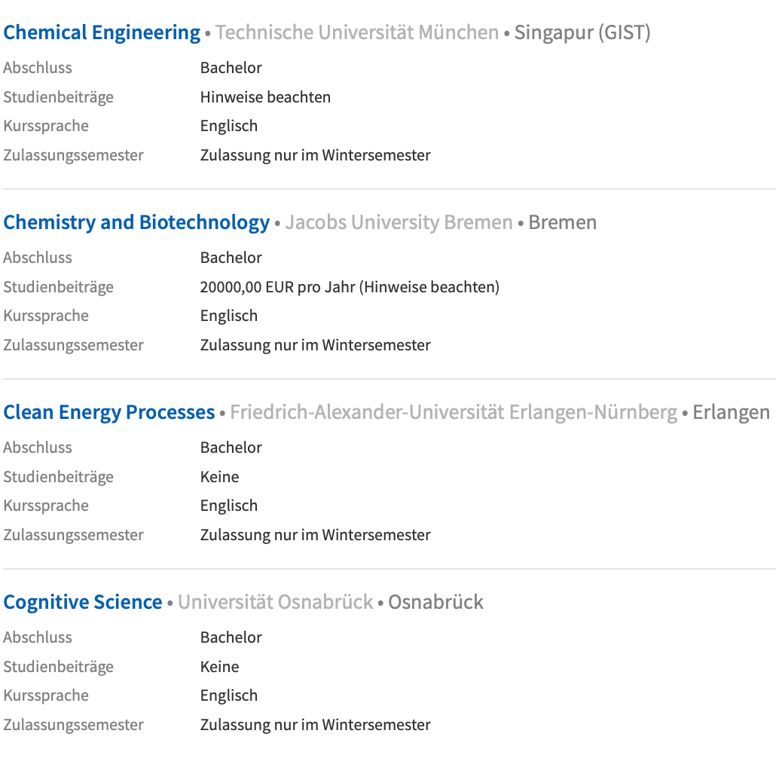The height and width of the screenshot is (758, 776).
Task: Click Keine fee value for Cognitive Science
Action: (219, 667)
